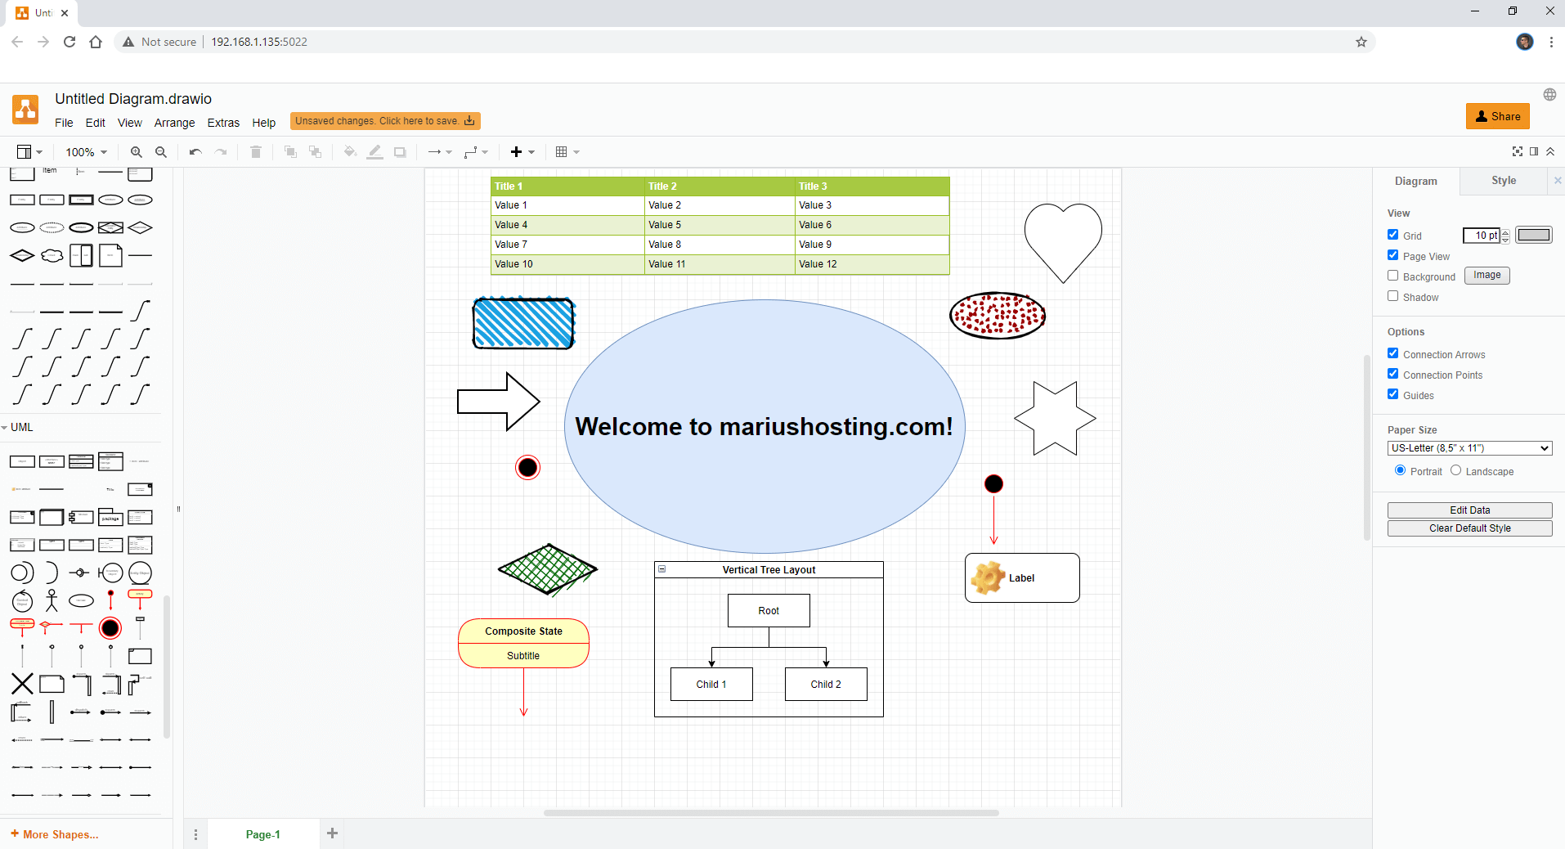Add a new page with plus icon
The height and width of the screenshot is (849, 1565).
point(332,833)
